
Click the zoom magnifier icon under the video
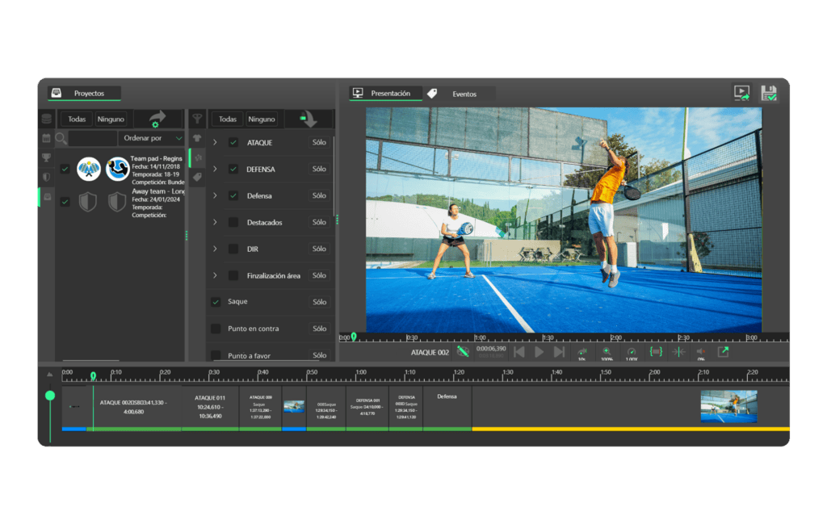607,352
